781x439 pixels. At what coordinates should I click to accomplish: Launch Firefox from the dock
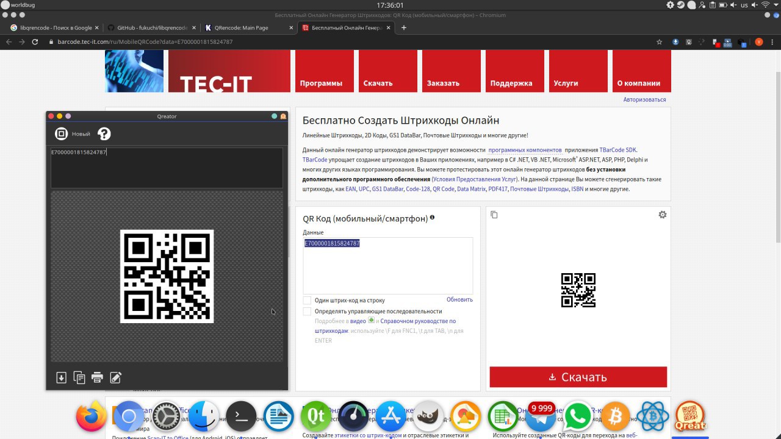pos(92,416)
